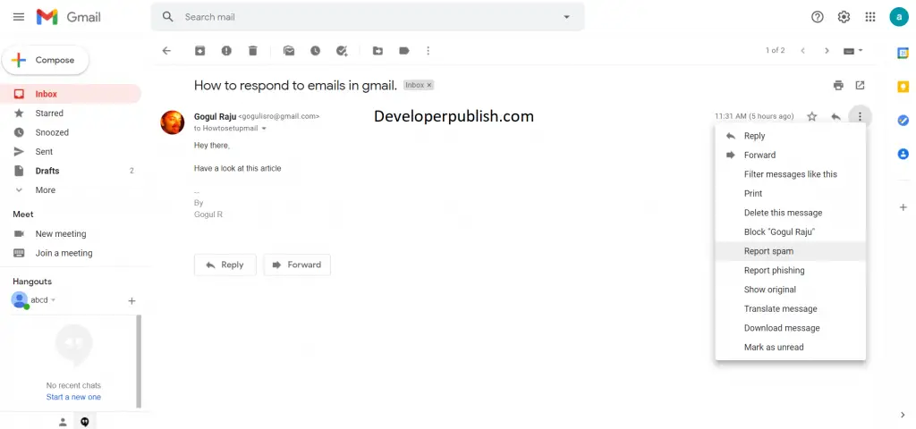
Task: Select Mark as unread menu entry
Action: (791, 348)
